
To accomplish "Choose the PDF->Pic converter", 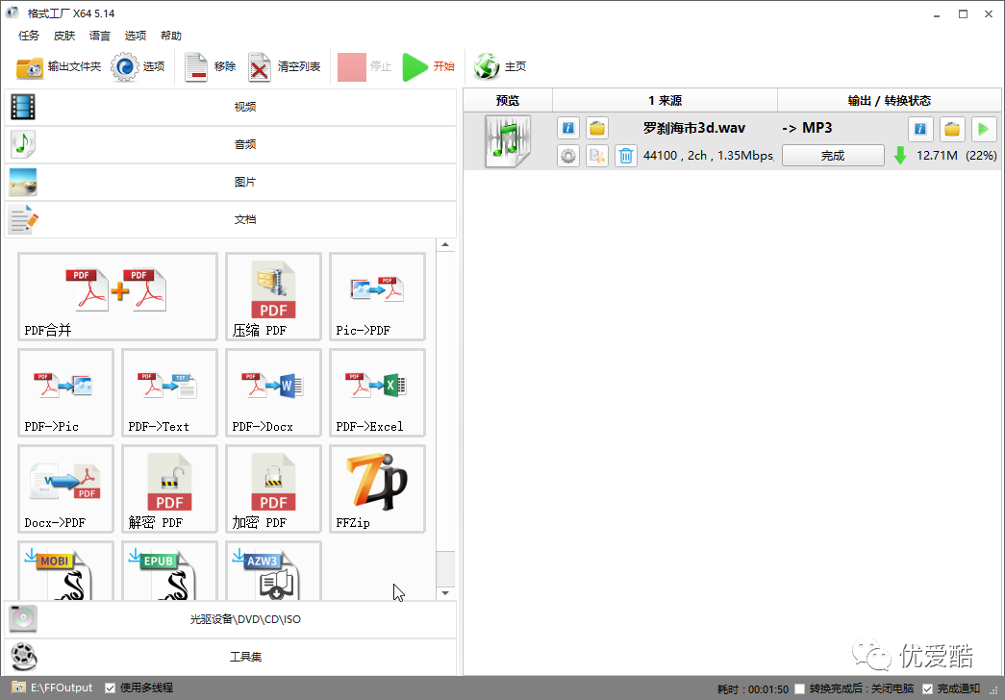I will [x=65, y=392].
